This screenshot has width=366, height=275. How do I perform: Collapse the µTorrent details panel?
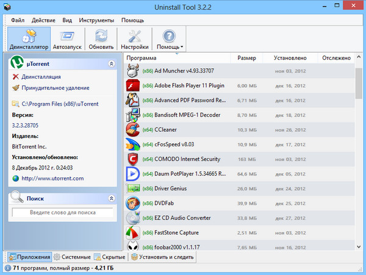click(x=112, y=63)
